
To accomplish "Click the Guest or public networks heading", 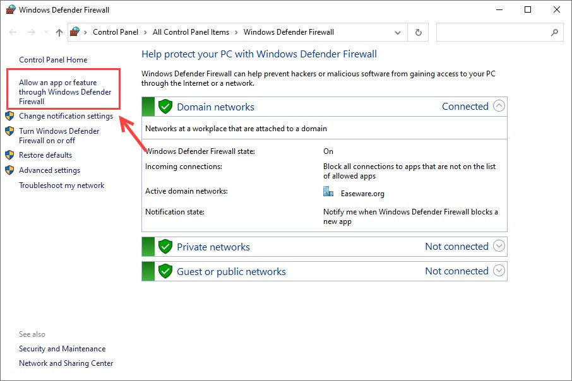I will tap(231, 272).
